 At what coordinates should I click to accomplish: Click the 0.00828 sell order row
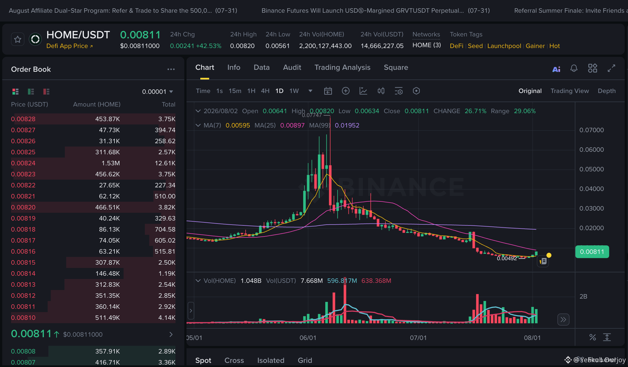tap(93, 119)
